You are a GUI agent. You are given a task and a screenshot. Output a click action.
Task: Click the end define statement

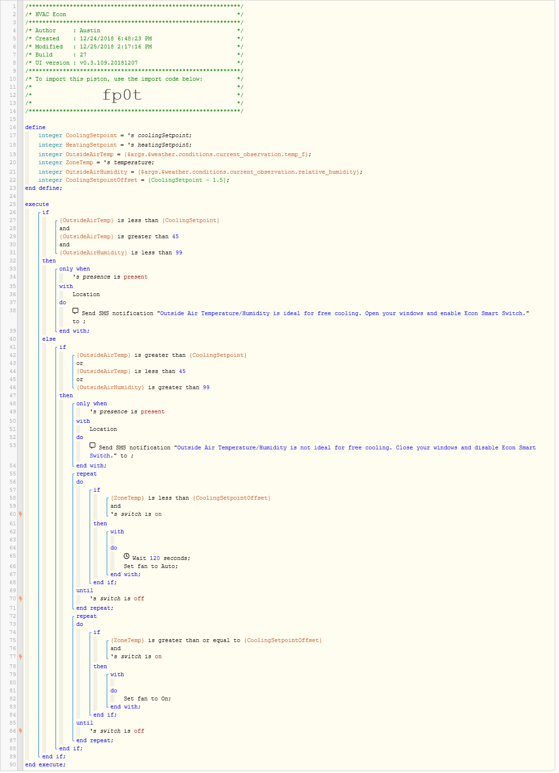pos(44,188)
